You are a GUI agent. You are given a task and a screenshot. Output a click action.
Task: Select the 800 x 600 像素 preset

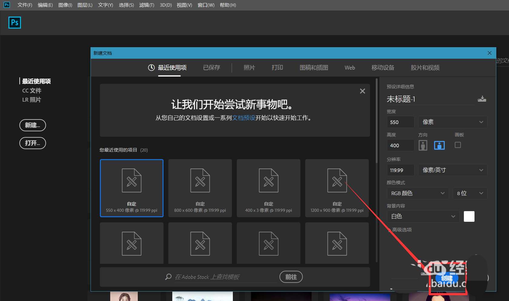point(200,188)
